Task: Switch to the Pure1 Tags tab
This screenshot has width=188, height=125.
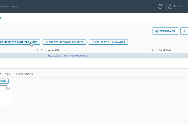Action: point(5,74)
